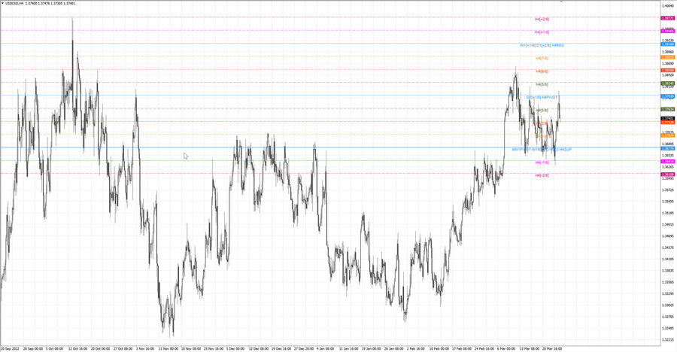Click the 2 Feb 16:00 time label
The width and height of the screenshot is (677, 352).
pos(416,348)
